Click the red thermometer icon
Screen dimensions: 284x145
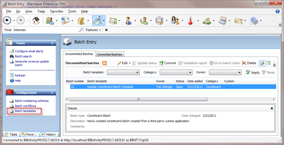pos(190,20)
